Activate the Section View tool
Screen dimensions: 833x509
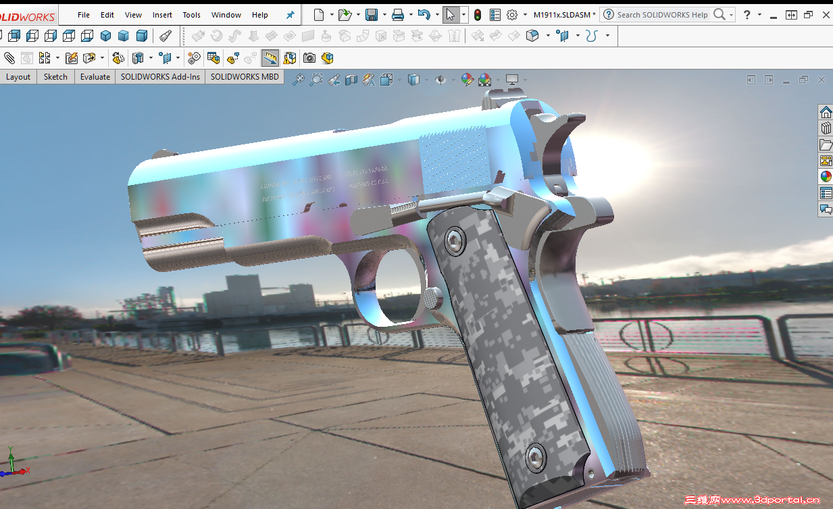coord(351,79)
